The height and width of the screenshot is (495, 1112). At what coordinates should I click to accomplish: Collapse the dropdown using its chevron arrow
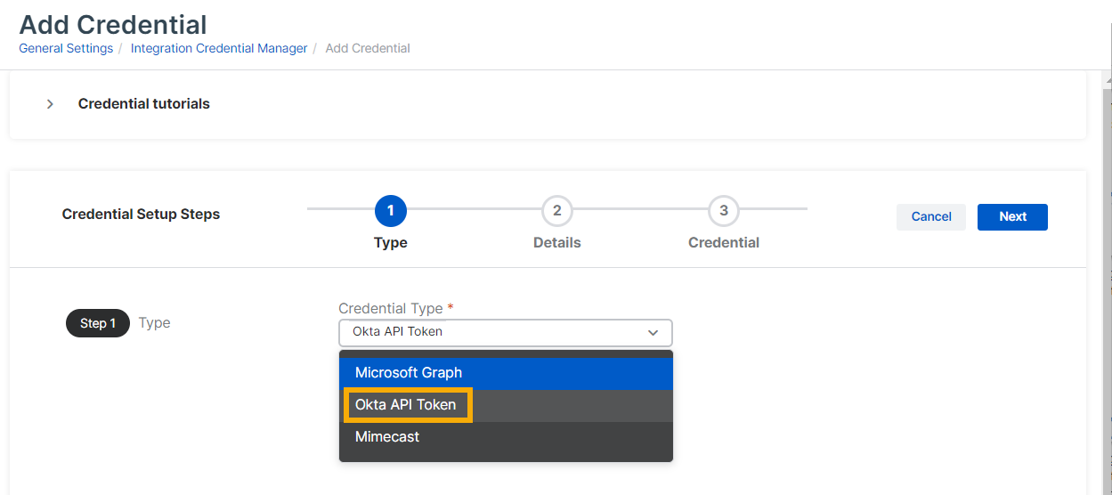(653, 332)
